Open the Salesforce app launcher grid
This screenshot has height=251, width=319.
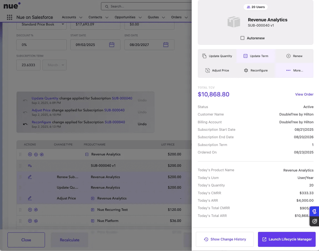click(9, 17)
